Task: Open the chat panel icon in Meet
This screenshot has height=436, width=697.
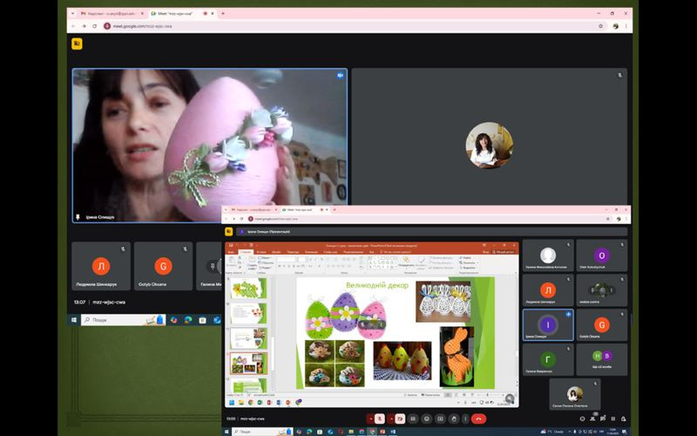Action: click(603, 419)
